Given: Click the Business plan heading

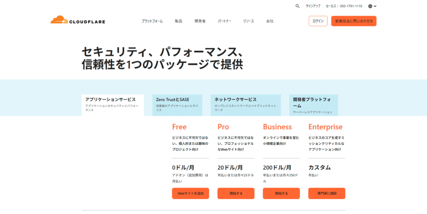Looking at the screenshot, I should click(x=277, y=127).
